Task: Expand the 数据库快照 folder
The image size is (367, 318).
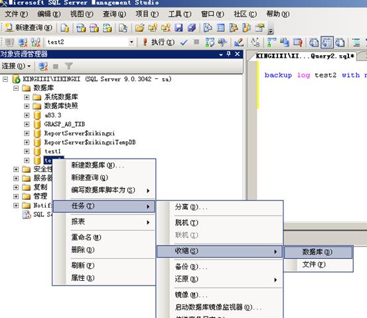Action: point(27,106)
